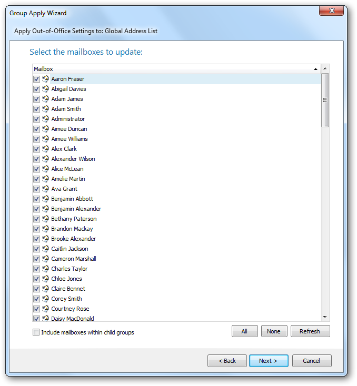Click mailbox icon beside Caitlin Jackson
The image size is (357, 386).
click(x=45, y=249)
